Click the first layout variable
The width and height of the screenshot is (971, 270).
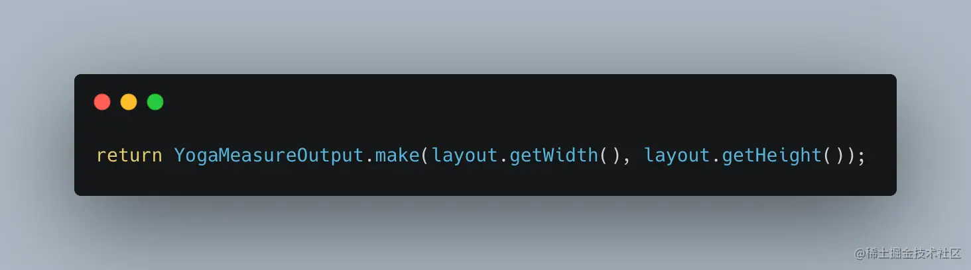[464, 156]
